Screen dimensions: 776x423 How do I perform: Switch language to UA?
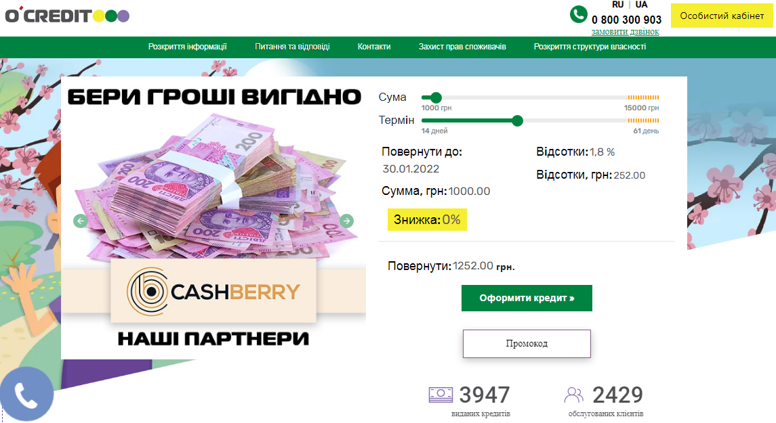[x=641, y=5]
